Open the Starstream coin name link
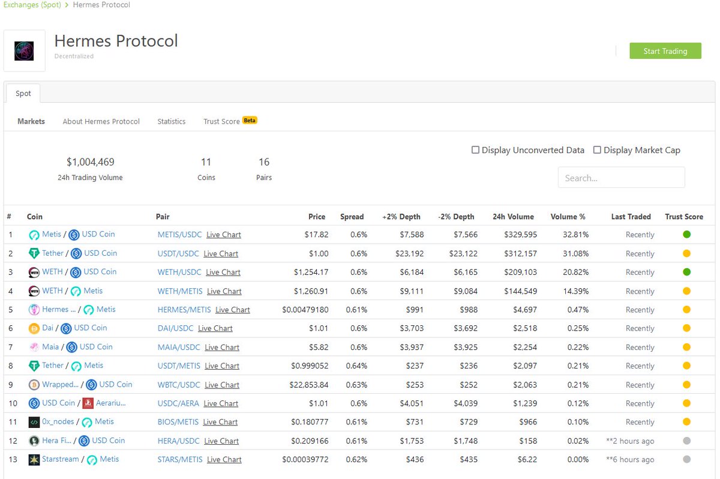The width and height of the screenshot is (720, 479). click(x=61, y=459)
